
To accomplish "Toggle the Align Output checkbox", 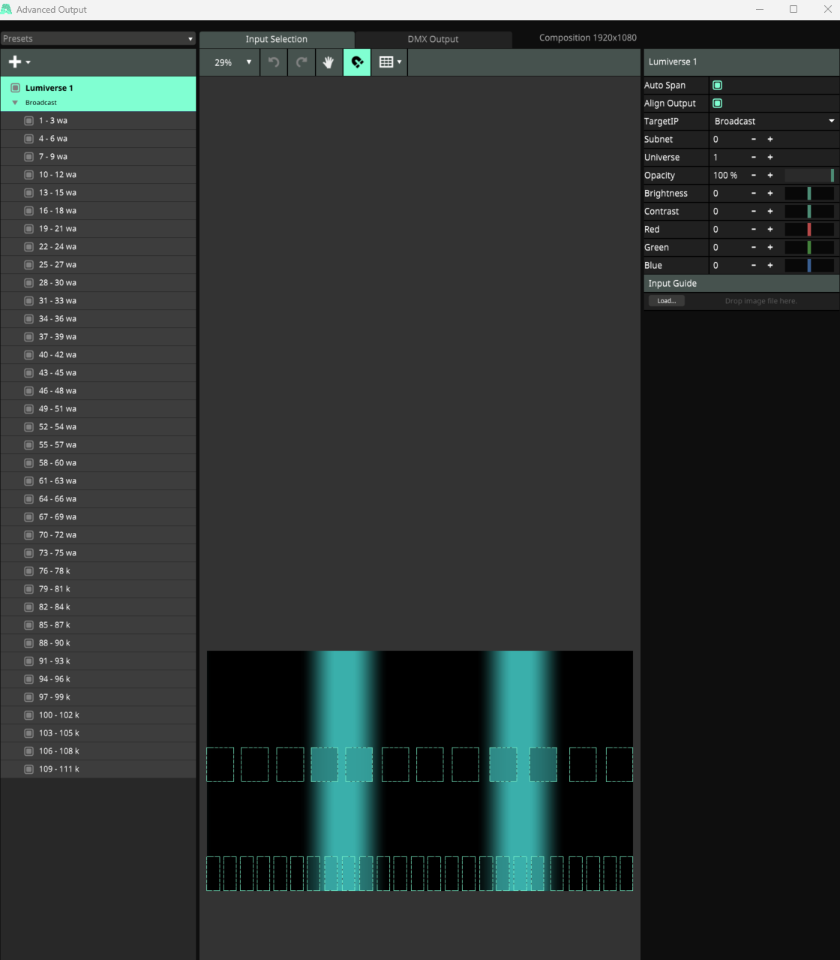I will pos(717,104).
